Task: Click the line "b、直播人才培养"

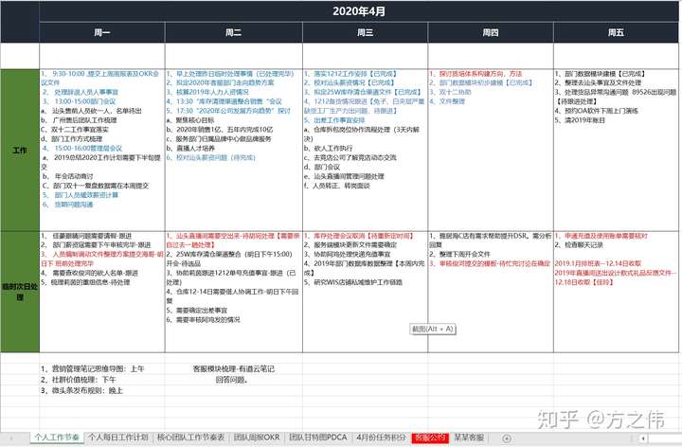Action: pyautogui.click(x=190, y=149)
